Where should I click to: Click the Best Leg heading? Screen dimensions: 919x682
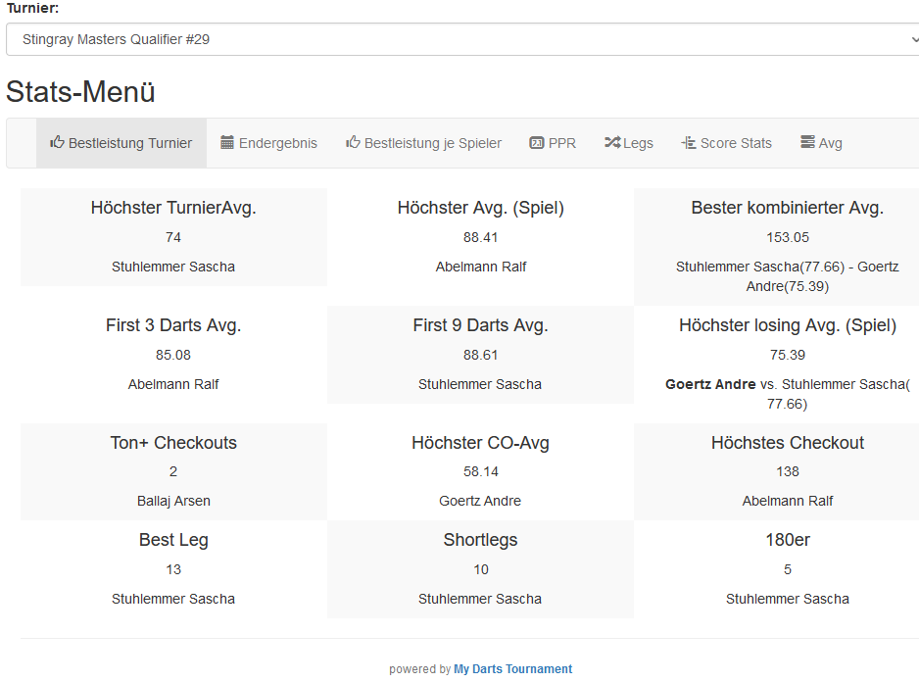point(173,540)
